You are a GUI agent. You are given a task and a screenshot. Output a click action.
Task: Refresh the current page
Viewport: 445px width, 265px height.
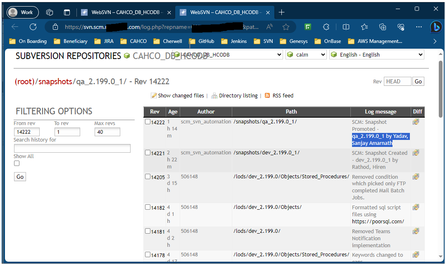tap(33, 27)
